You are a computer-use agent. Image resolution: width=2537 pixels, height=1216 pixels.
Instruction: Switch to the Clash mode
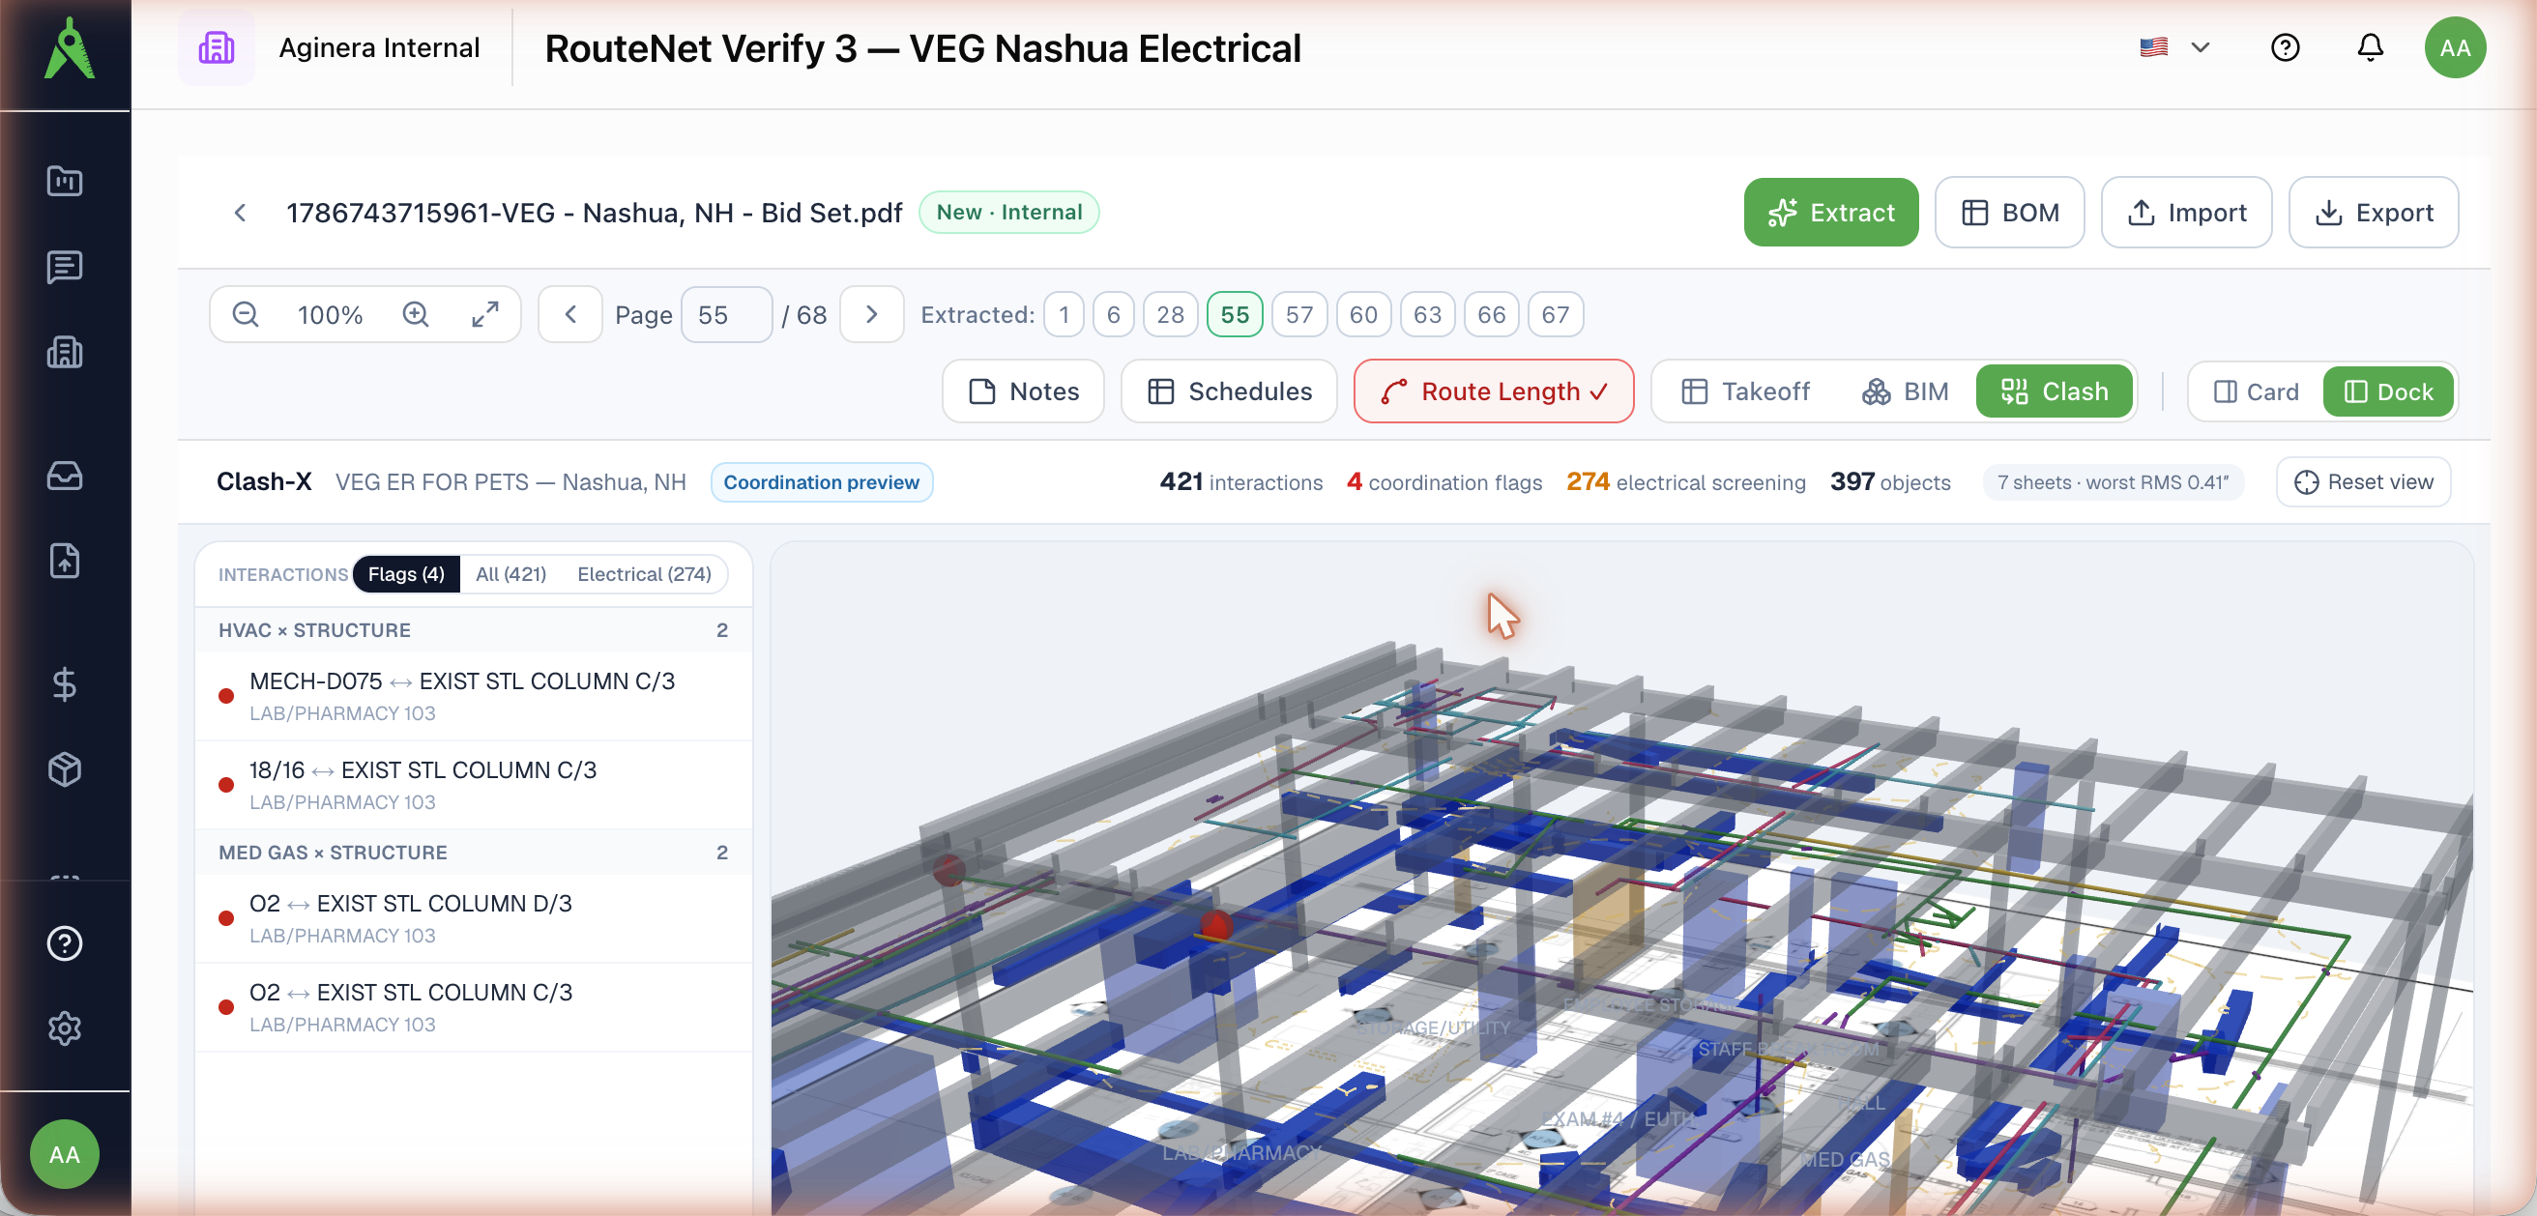(2055, 391)
